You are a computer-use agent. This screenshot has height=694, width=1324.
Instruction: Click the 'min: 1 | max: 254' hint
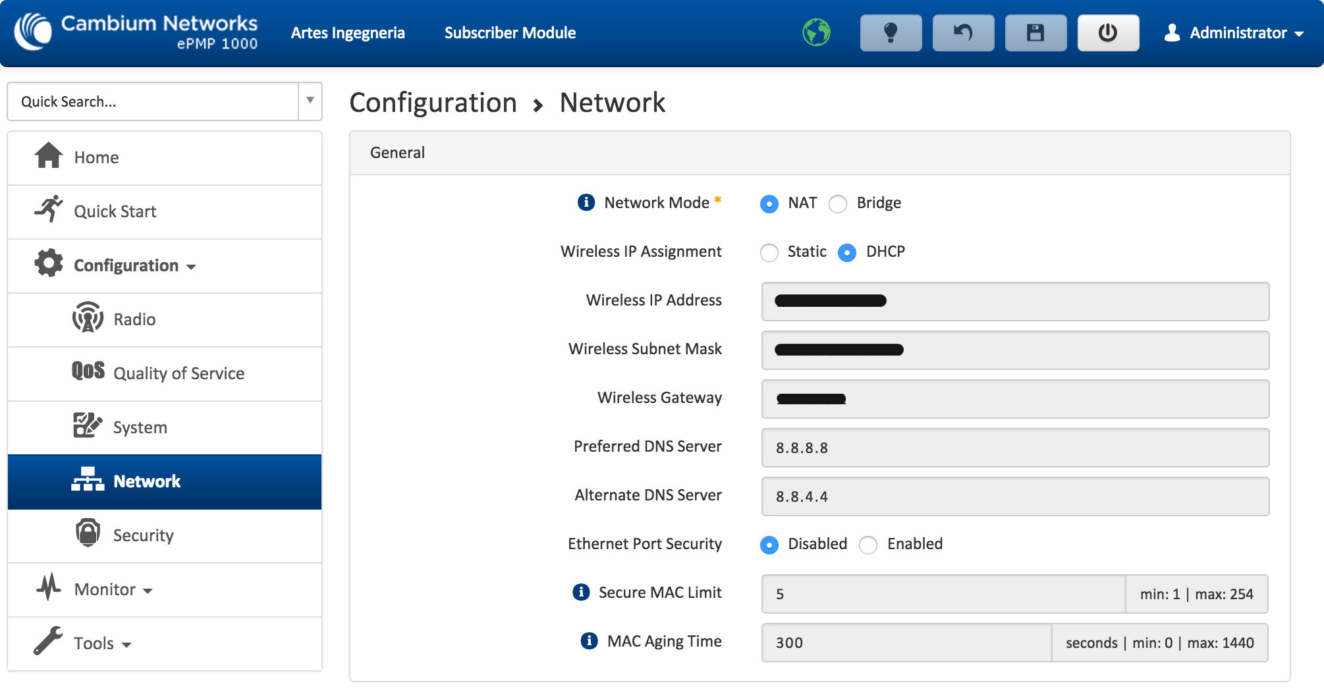tap(1197, 594)
